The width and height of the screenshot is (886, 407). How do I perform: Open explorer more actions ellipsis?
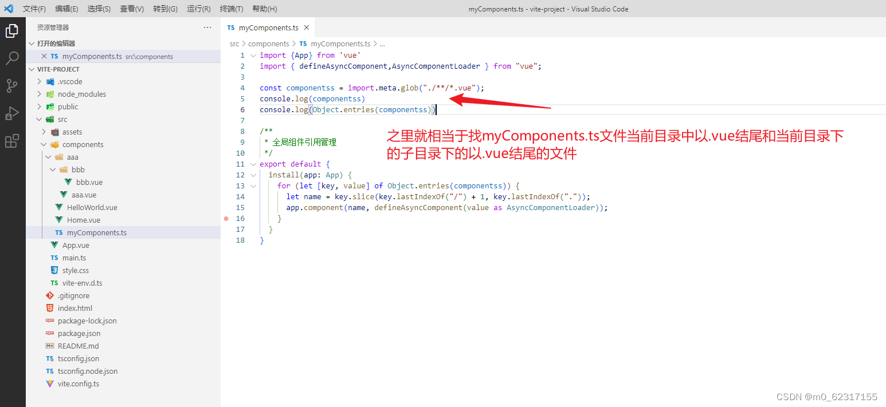[207, 27]
